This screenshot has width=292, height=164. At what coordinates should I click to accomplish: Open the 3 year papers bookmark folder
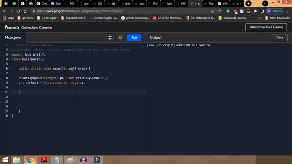click(x=47, y=18)
